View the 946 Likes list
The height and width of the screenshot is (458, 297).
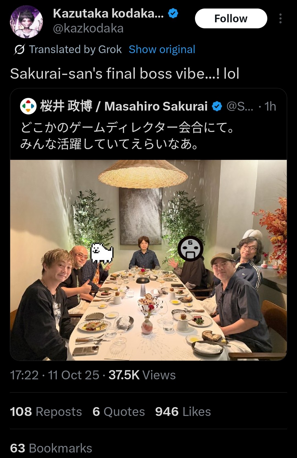click(x=183, y=412)
